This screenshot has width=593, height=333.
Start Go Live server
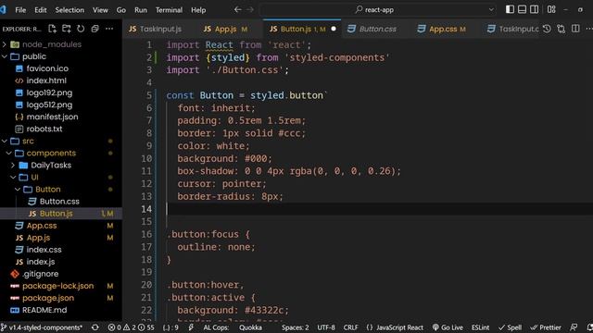(448, 327)
